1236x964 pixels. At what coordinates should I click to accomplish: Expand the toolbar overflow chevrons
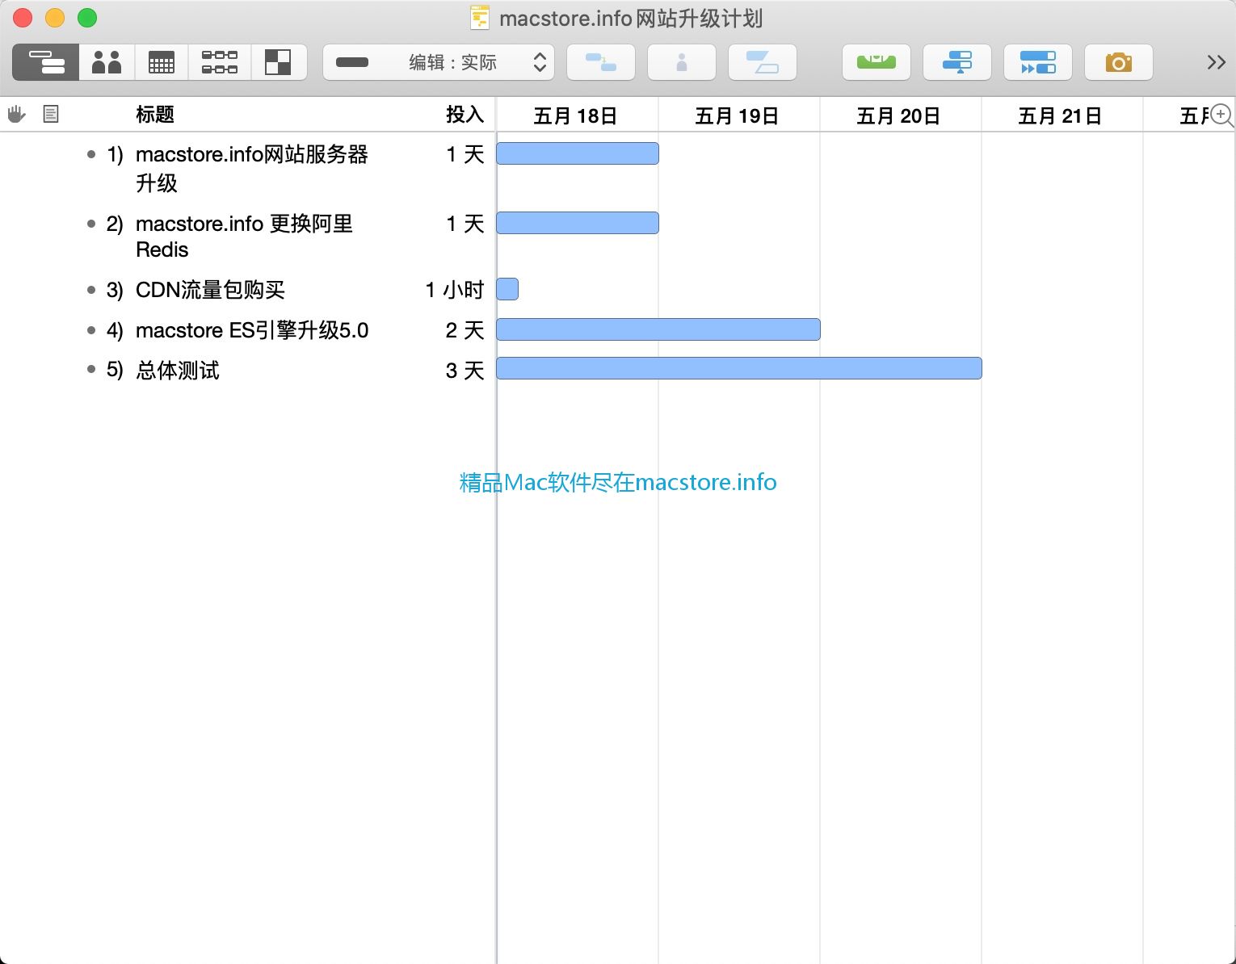1216,62
